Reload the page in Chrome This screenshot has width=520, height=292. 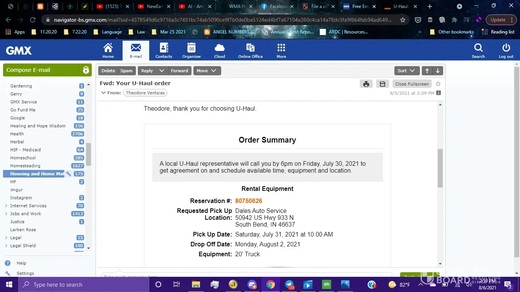(x=33, y=20)
